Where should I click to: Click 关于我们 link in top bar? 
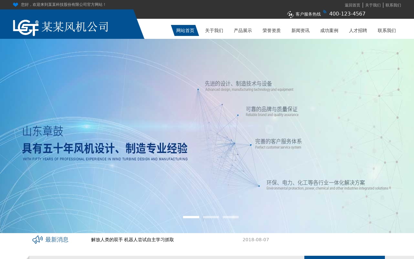tap(373, 5)
